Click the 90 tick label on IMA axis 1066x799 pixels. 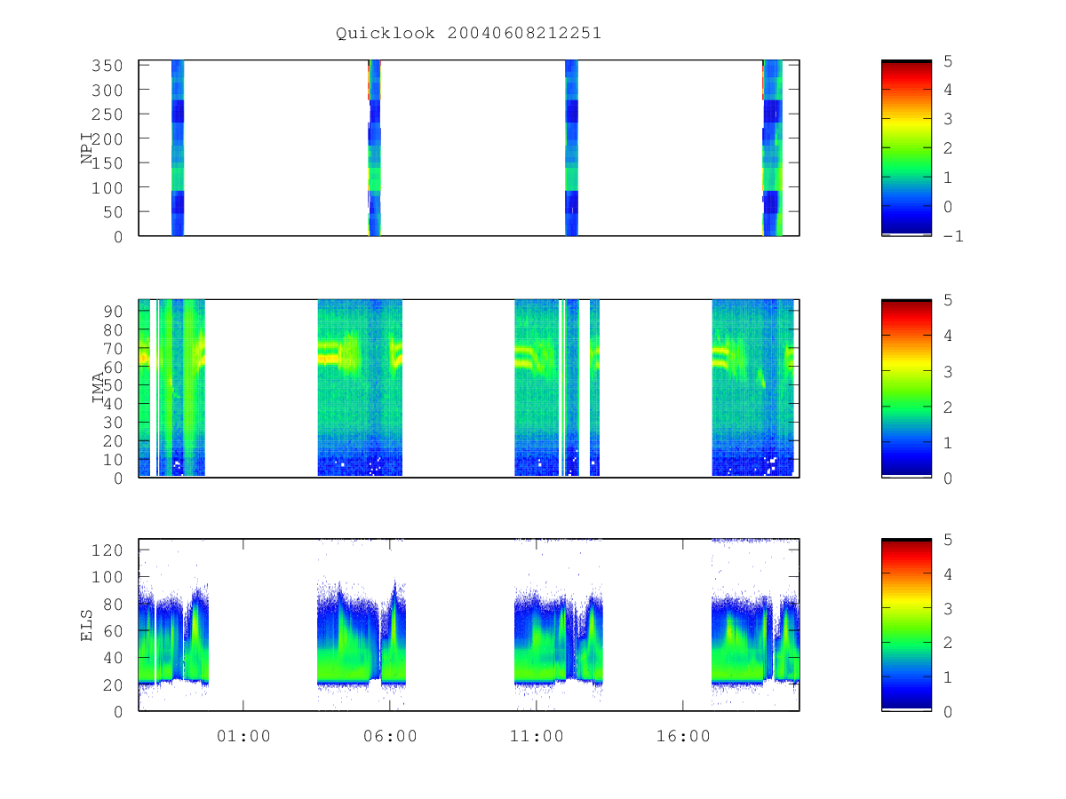(x=114, y=311)
